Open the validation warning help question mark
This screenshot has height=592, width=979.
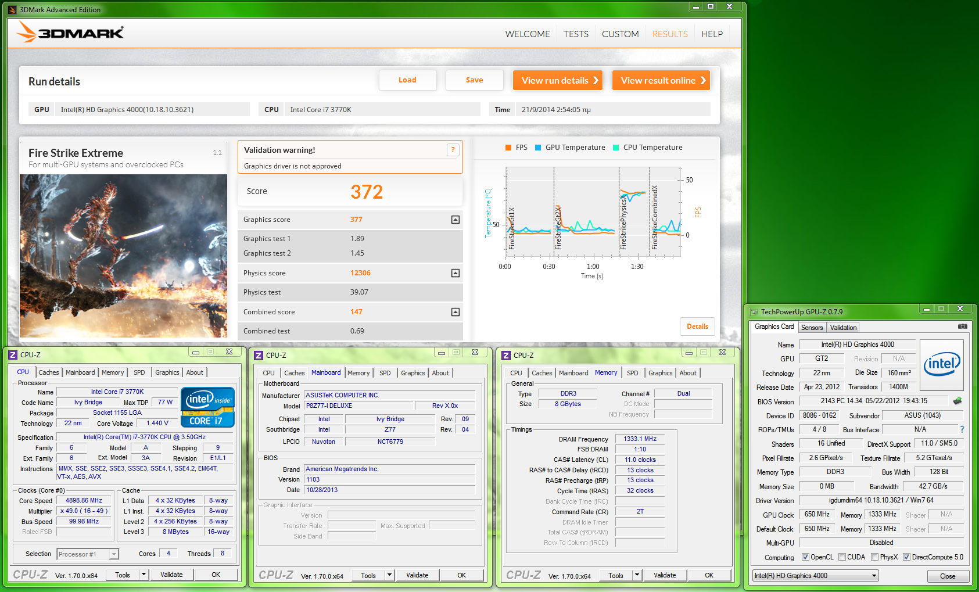coord(453,150)
